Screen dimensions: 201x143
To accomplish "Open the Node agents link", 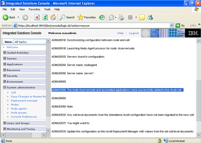I will pyautogui.click(x=19, y=109).
